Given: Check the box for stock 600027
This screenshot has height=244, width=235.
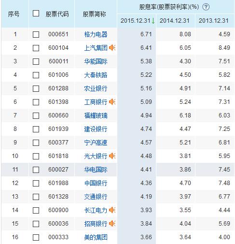Looking at the screenshot, I should 36,170.
